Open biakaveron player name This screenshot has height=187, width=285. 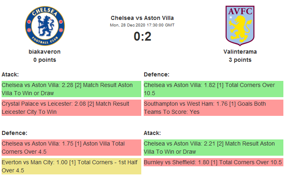tap(45, 52)
